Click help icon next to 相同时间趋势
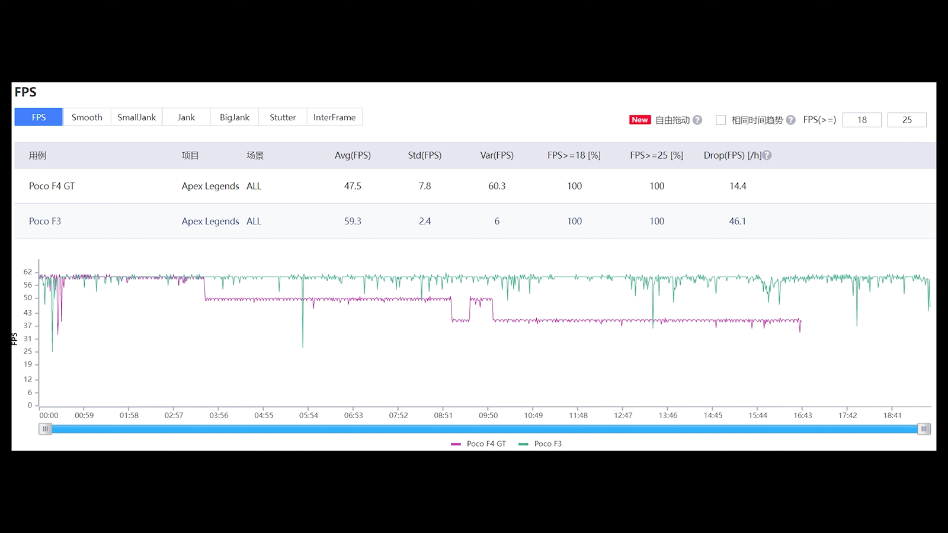Image resolution: width=948 pixels, height=533 pixels. [790, 120]
